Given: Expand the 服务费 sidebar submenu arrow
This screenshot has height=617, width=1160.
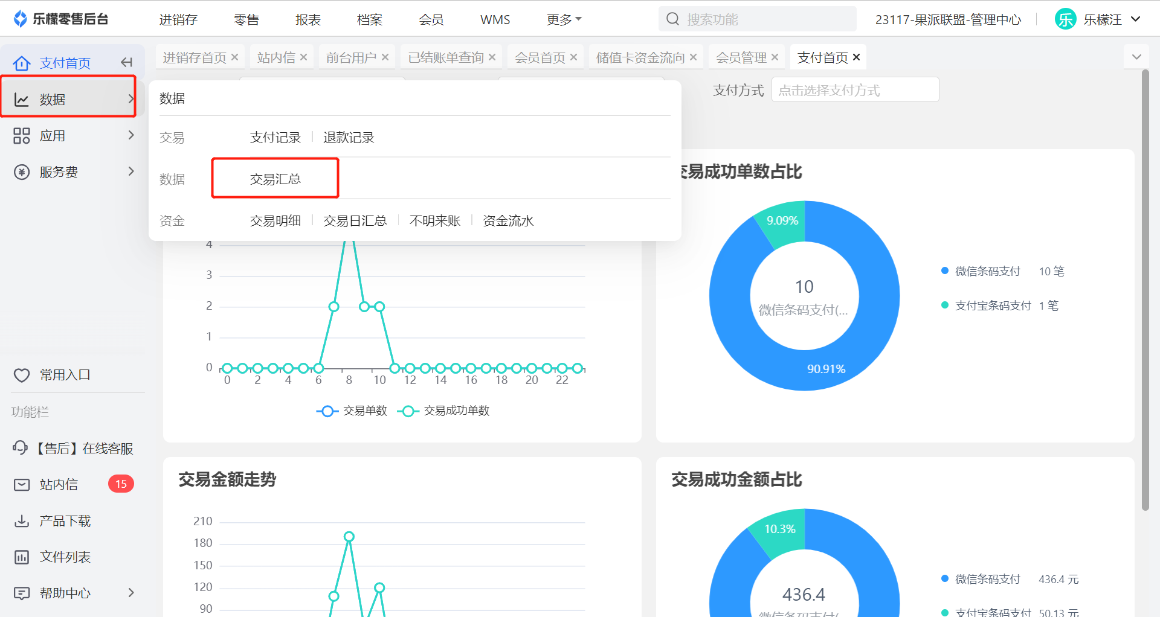Looking at the screenshot, I should tap(130, 171).
